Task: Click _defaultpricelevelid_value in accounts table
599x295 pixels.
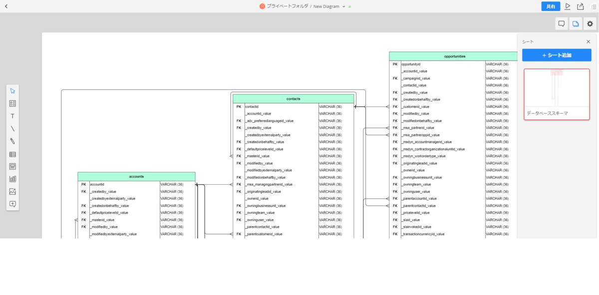Action: coord(109,213)
